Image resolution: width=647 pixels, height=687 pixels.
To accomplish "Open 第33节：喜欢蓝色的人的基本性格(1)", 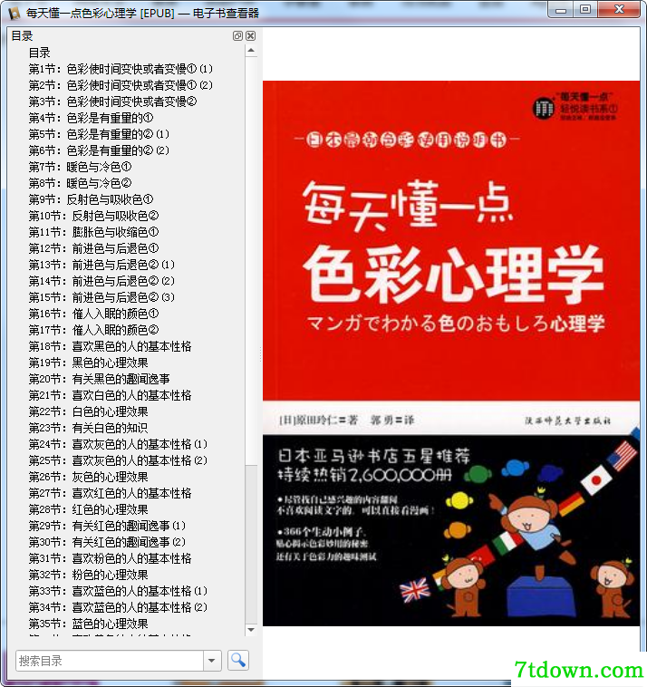I will point(119,591).
